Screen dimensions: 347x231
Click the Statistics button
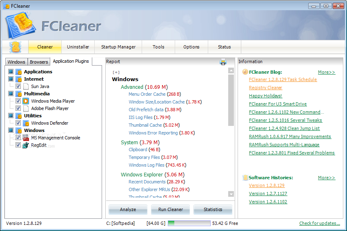[213, 209]
